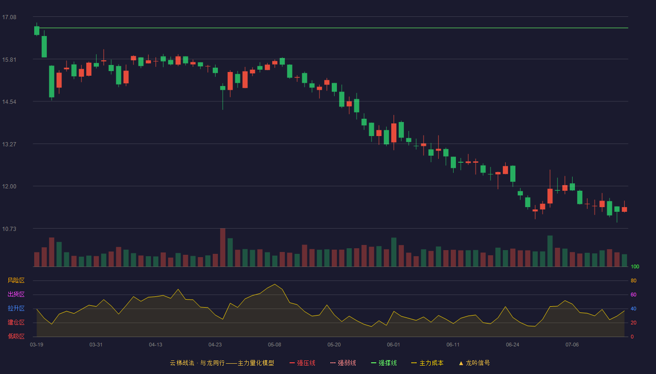Click the 17.08 price axis label
Image resolution: width=656 pixels, height=374 pixels.
click(x=9, y=17)
